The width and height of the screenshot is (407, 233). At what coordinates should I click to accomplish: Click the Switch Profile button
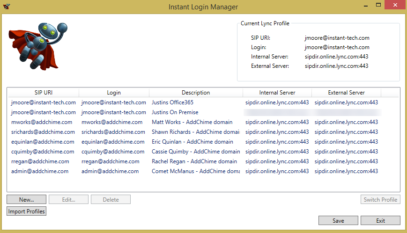380,200
